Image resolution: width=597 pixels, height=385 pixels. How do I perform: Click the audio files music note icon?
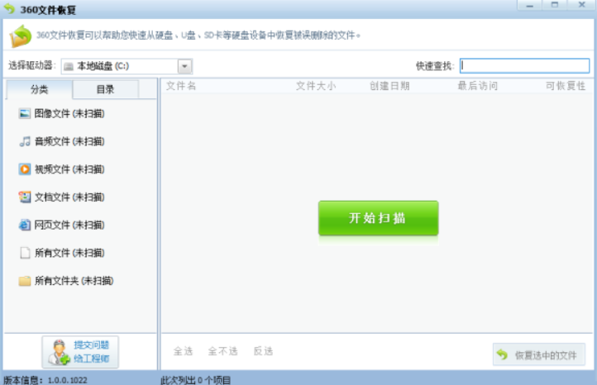click(25, 141)
